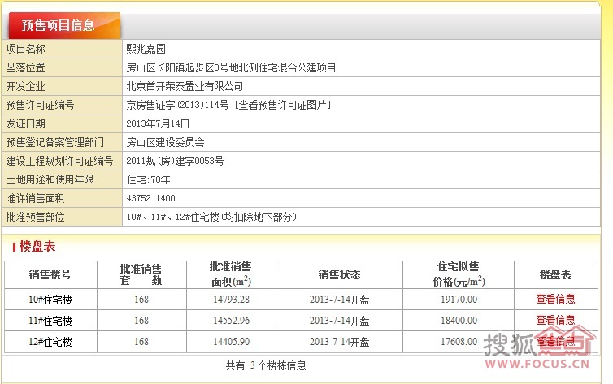Click project name 熙兆嘉园

(x=146, y=49)
